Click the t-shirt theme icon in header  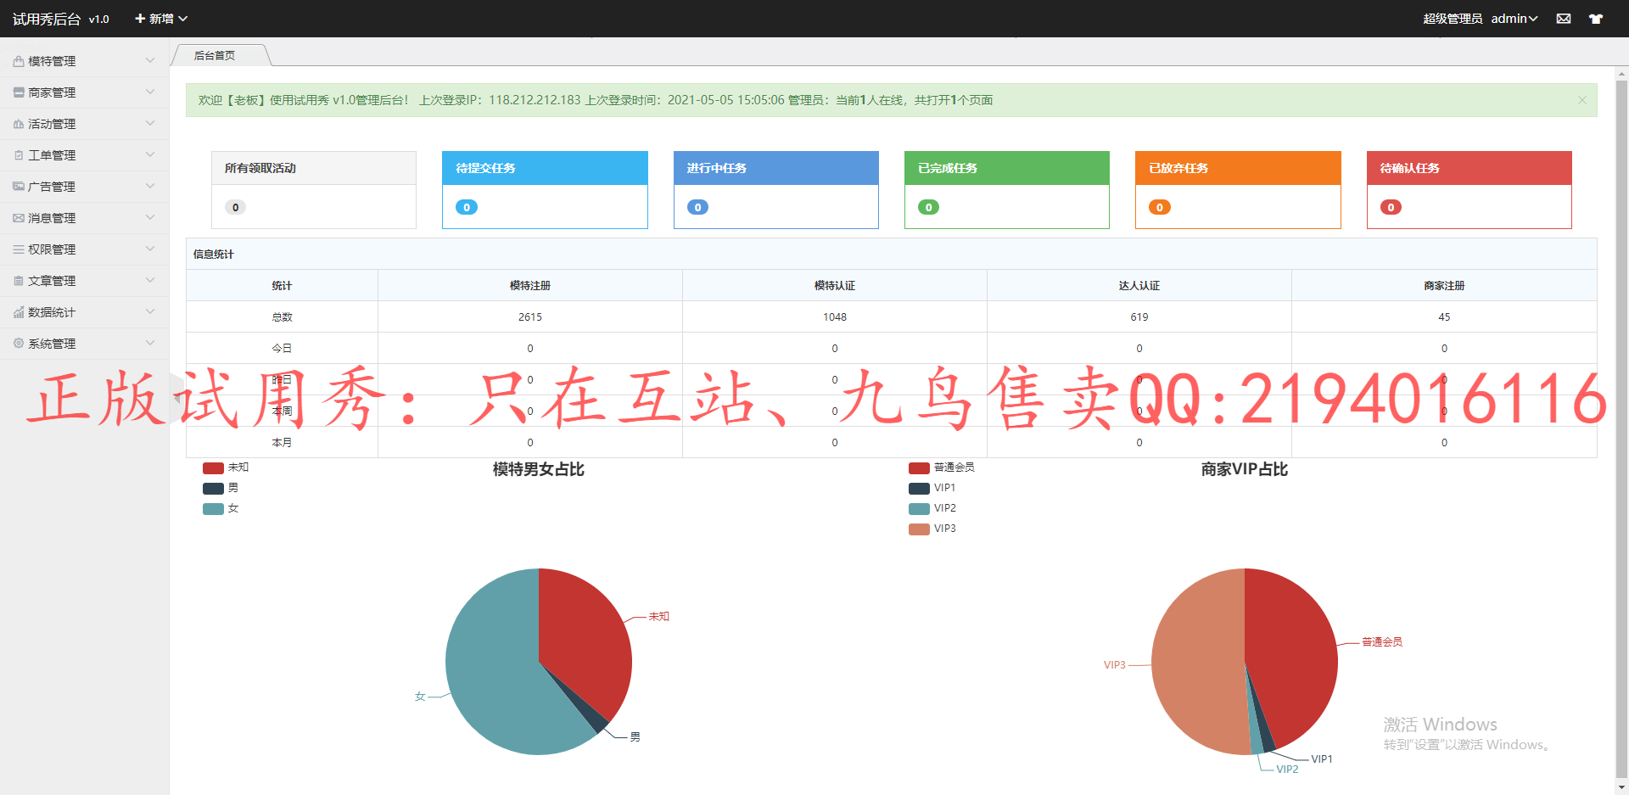coord(1595,19)
